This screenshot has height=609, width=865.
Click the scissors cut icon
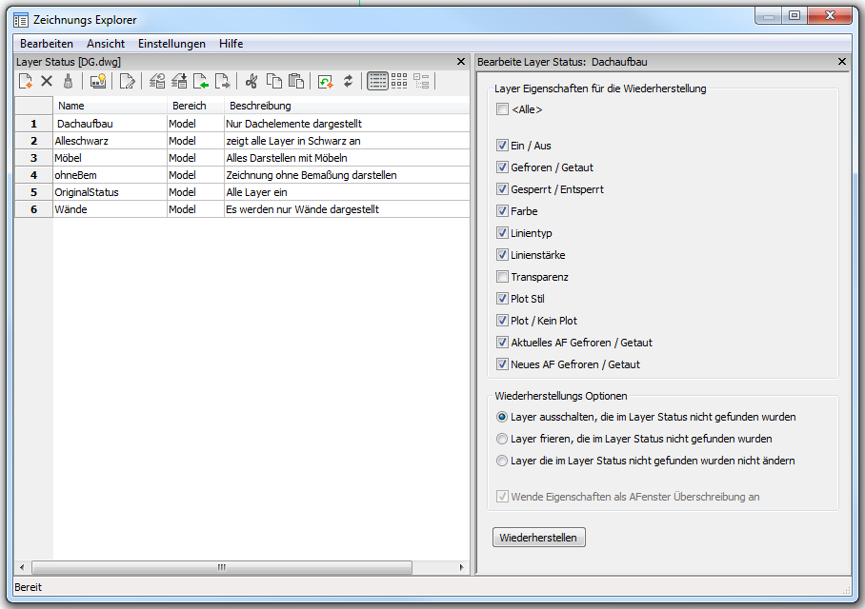click(251, 82)
